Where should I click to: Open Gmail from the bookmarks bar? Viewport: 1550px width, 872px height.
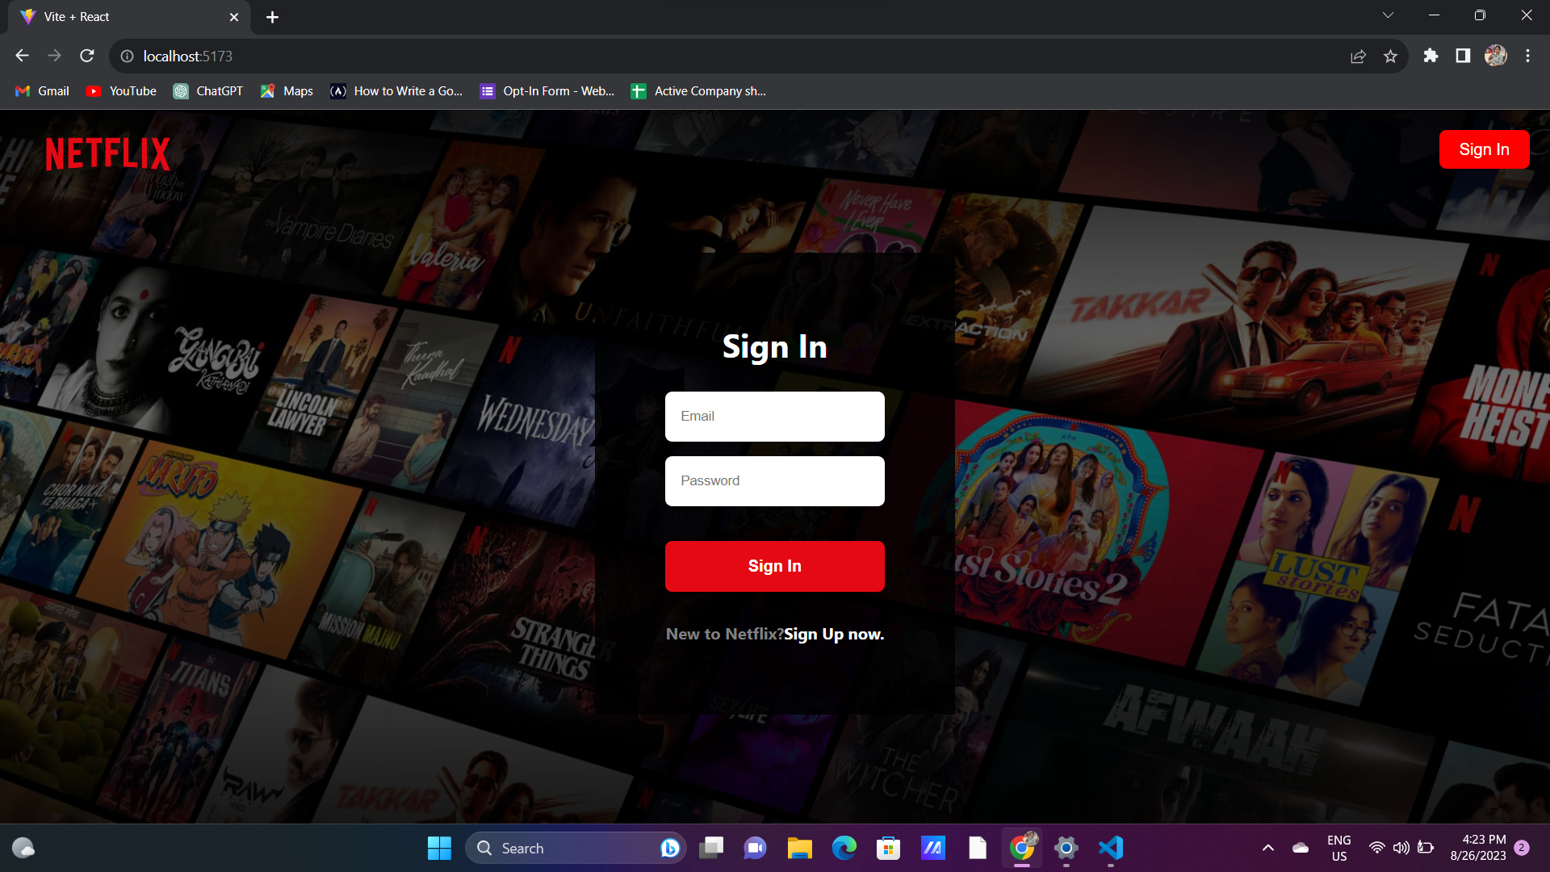pyautogui.click(x=41, y=91)
